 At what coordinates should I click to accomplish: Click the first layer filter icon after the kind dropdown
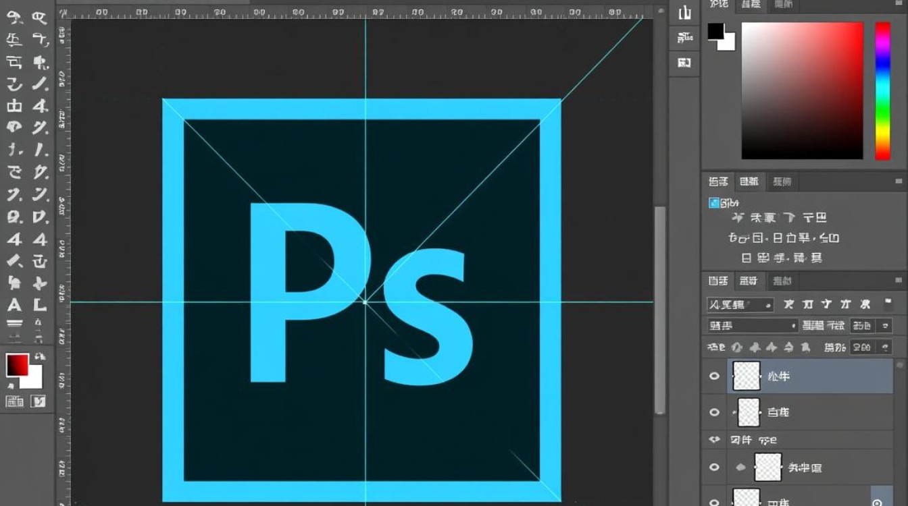788,304
